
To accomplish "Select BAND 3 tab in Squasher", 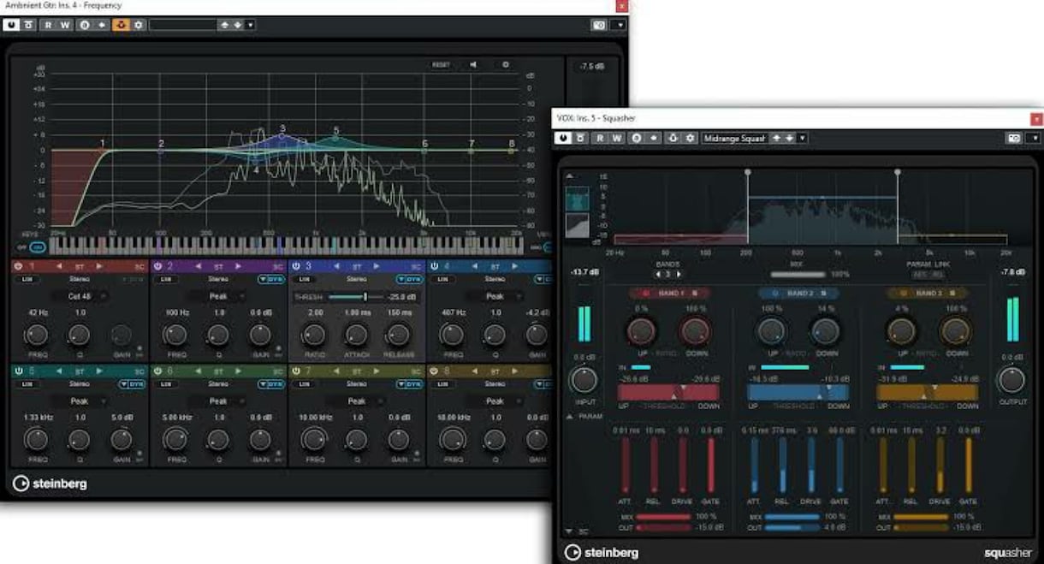I will (x=927, y=294).
